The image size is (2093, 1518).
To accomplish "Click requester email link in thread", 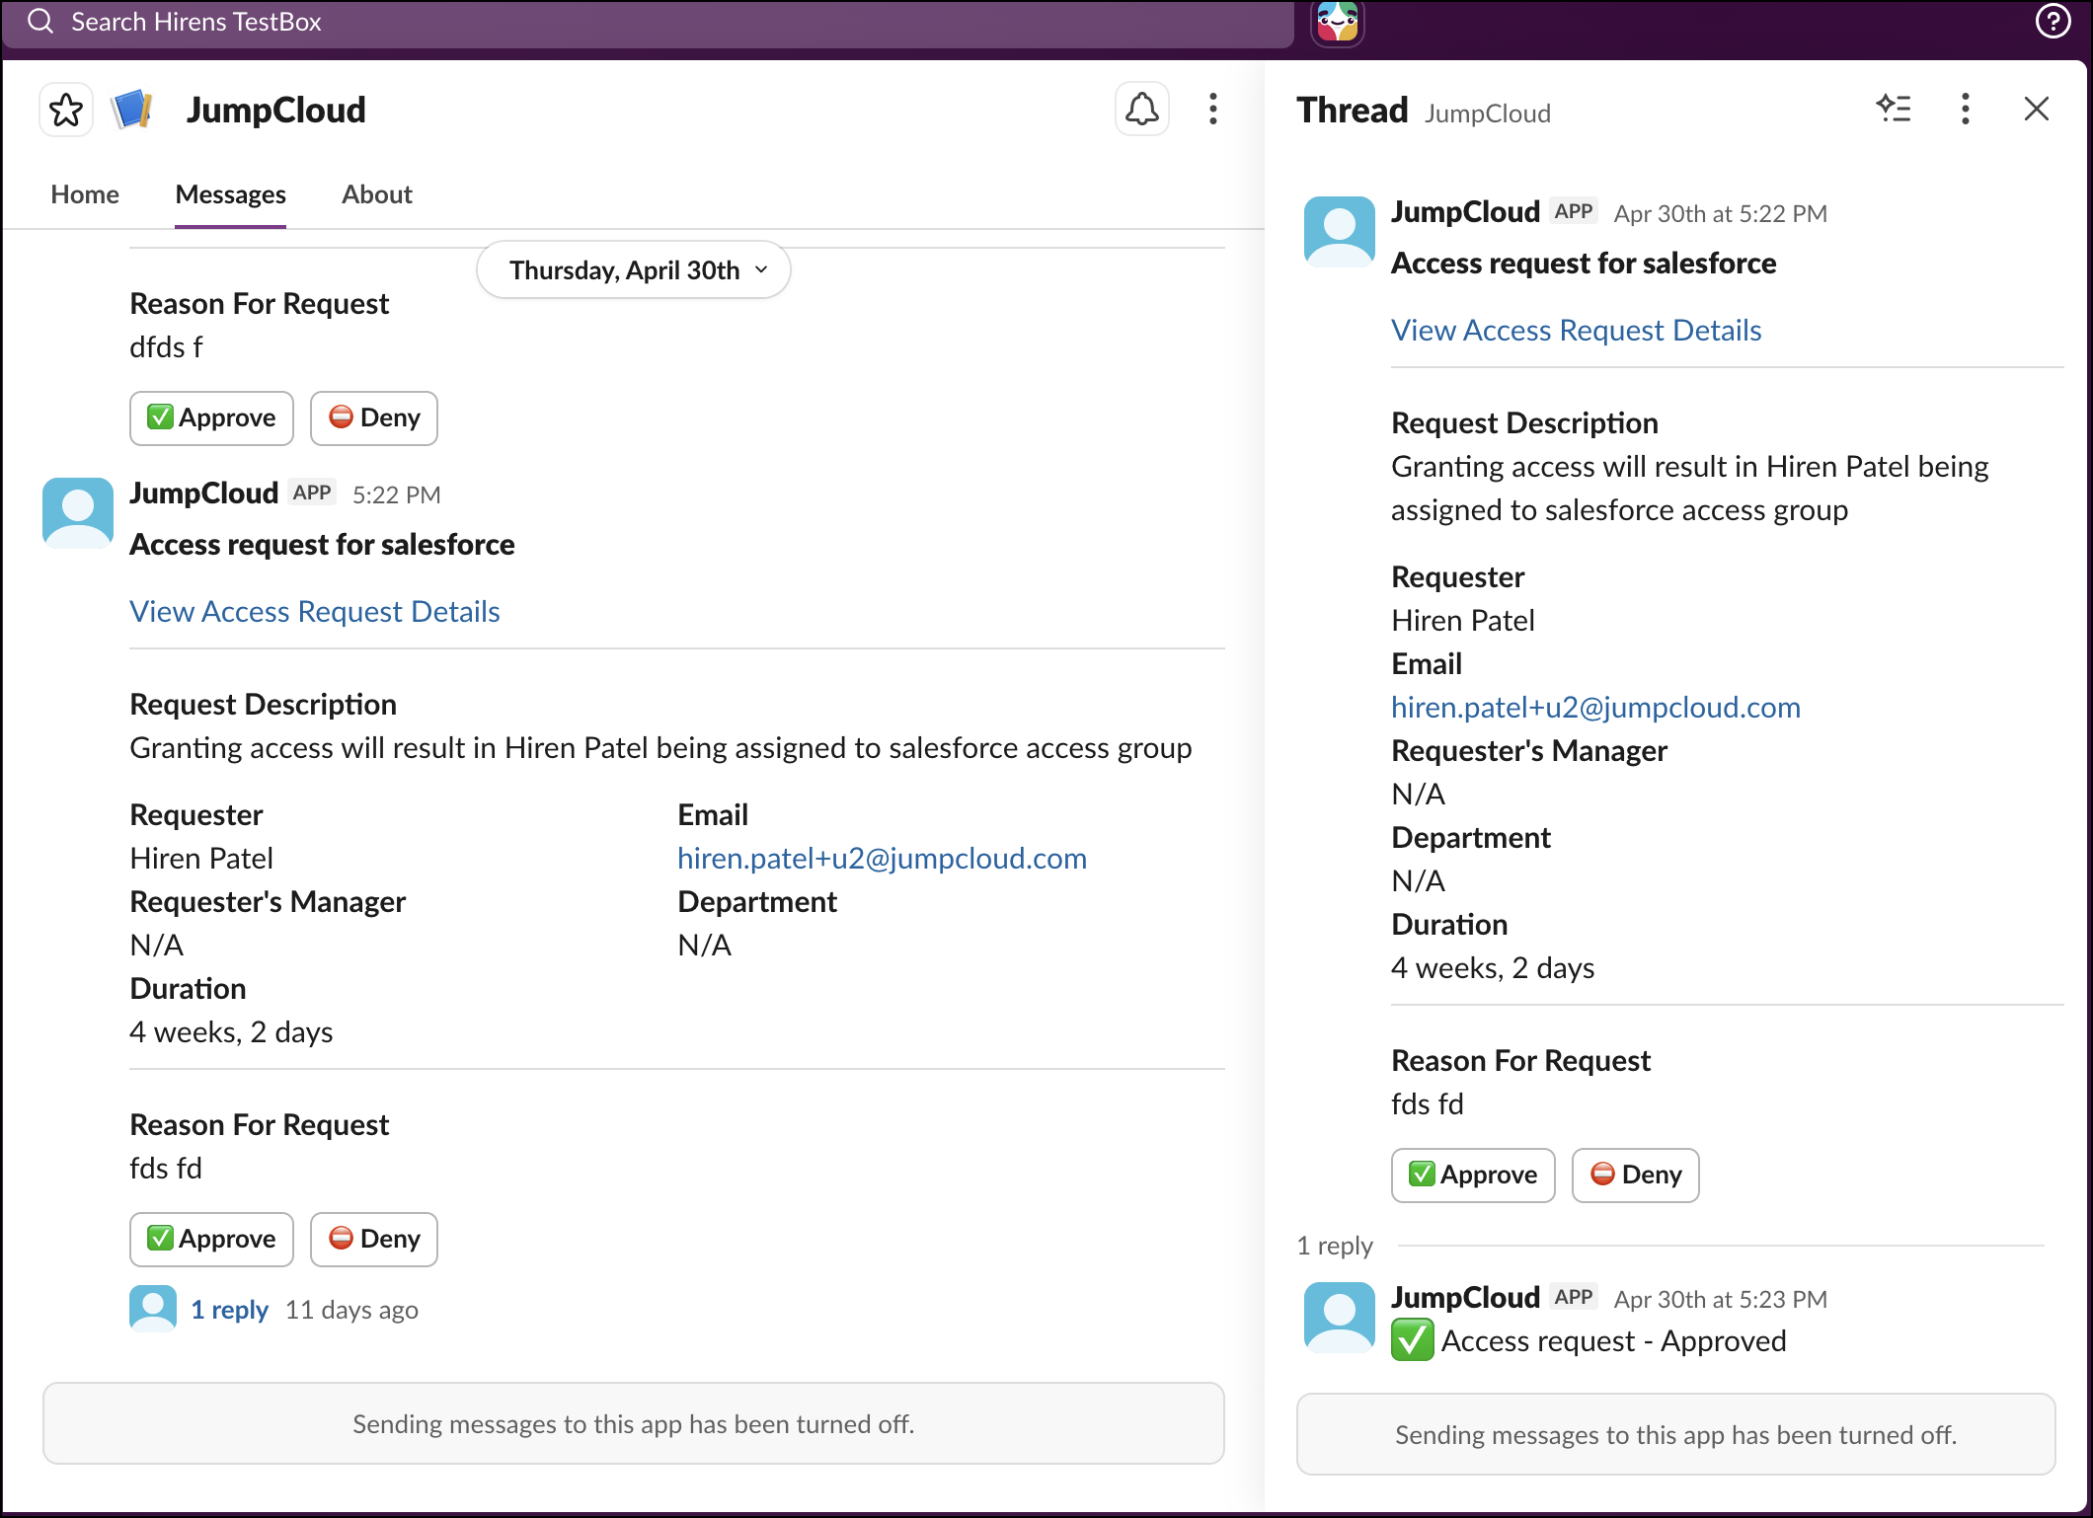I will pyautogui.click(x=1595, y=707).
